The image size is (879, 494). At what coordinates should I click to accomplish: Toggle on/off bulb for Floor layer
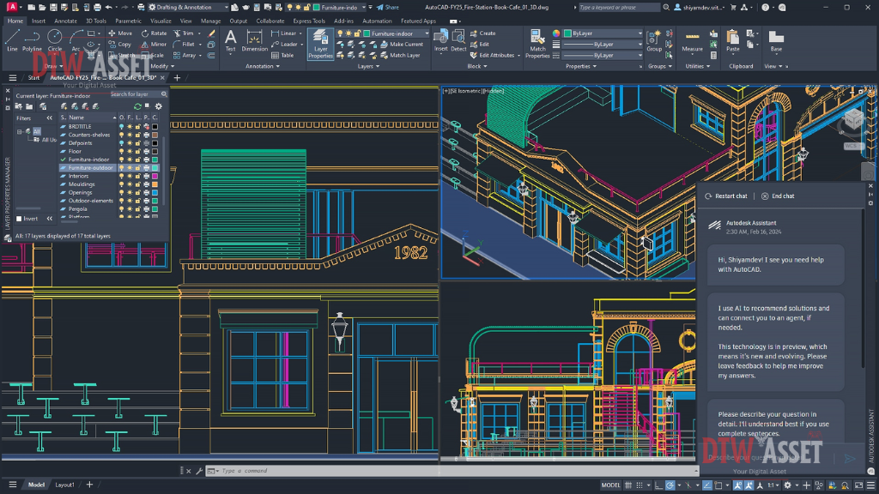point(122,151)
